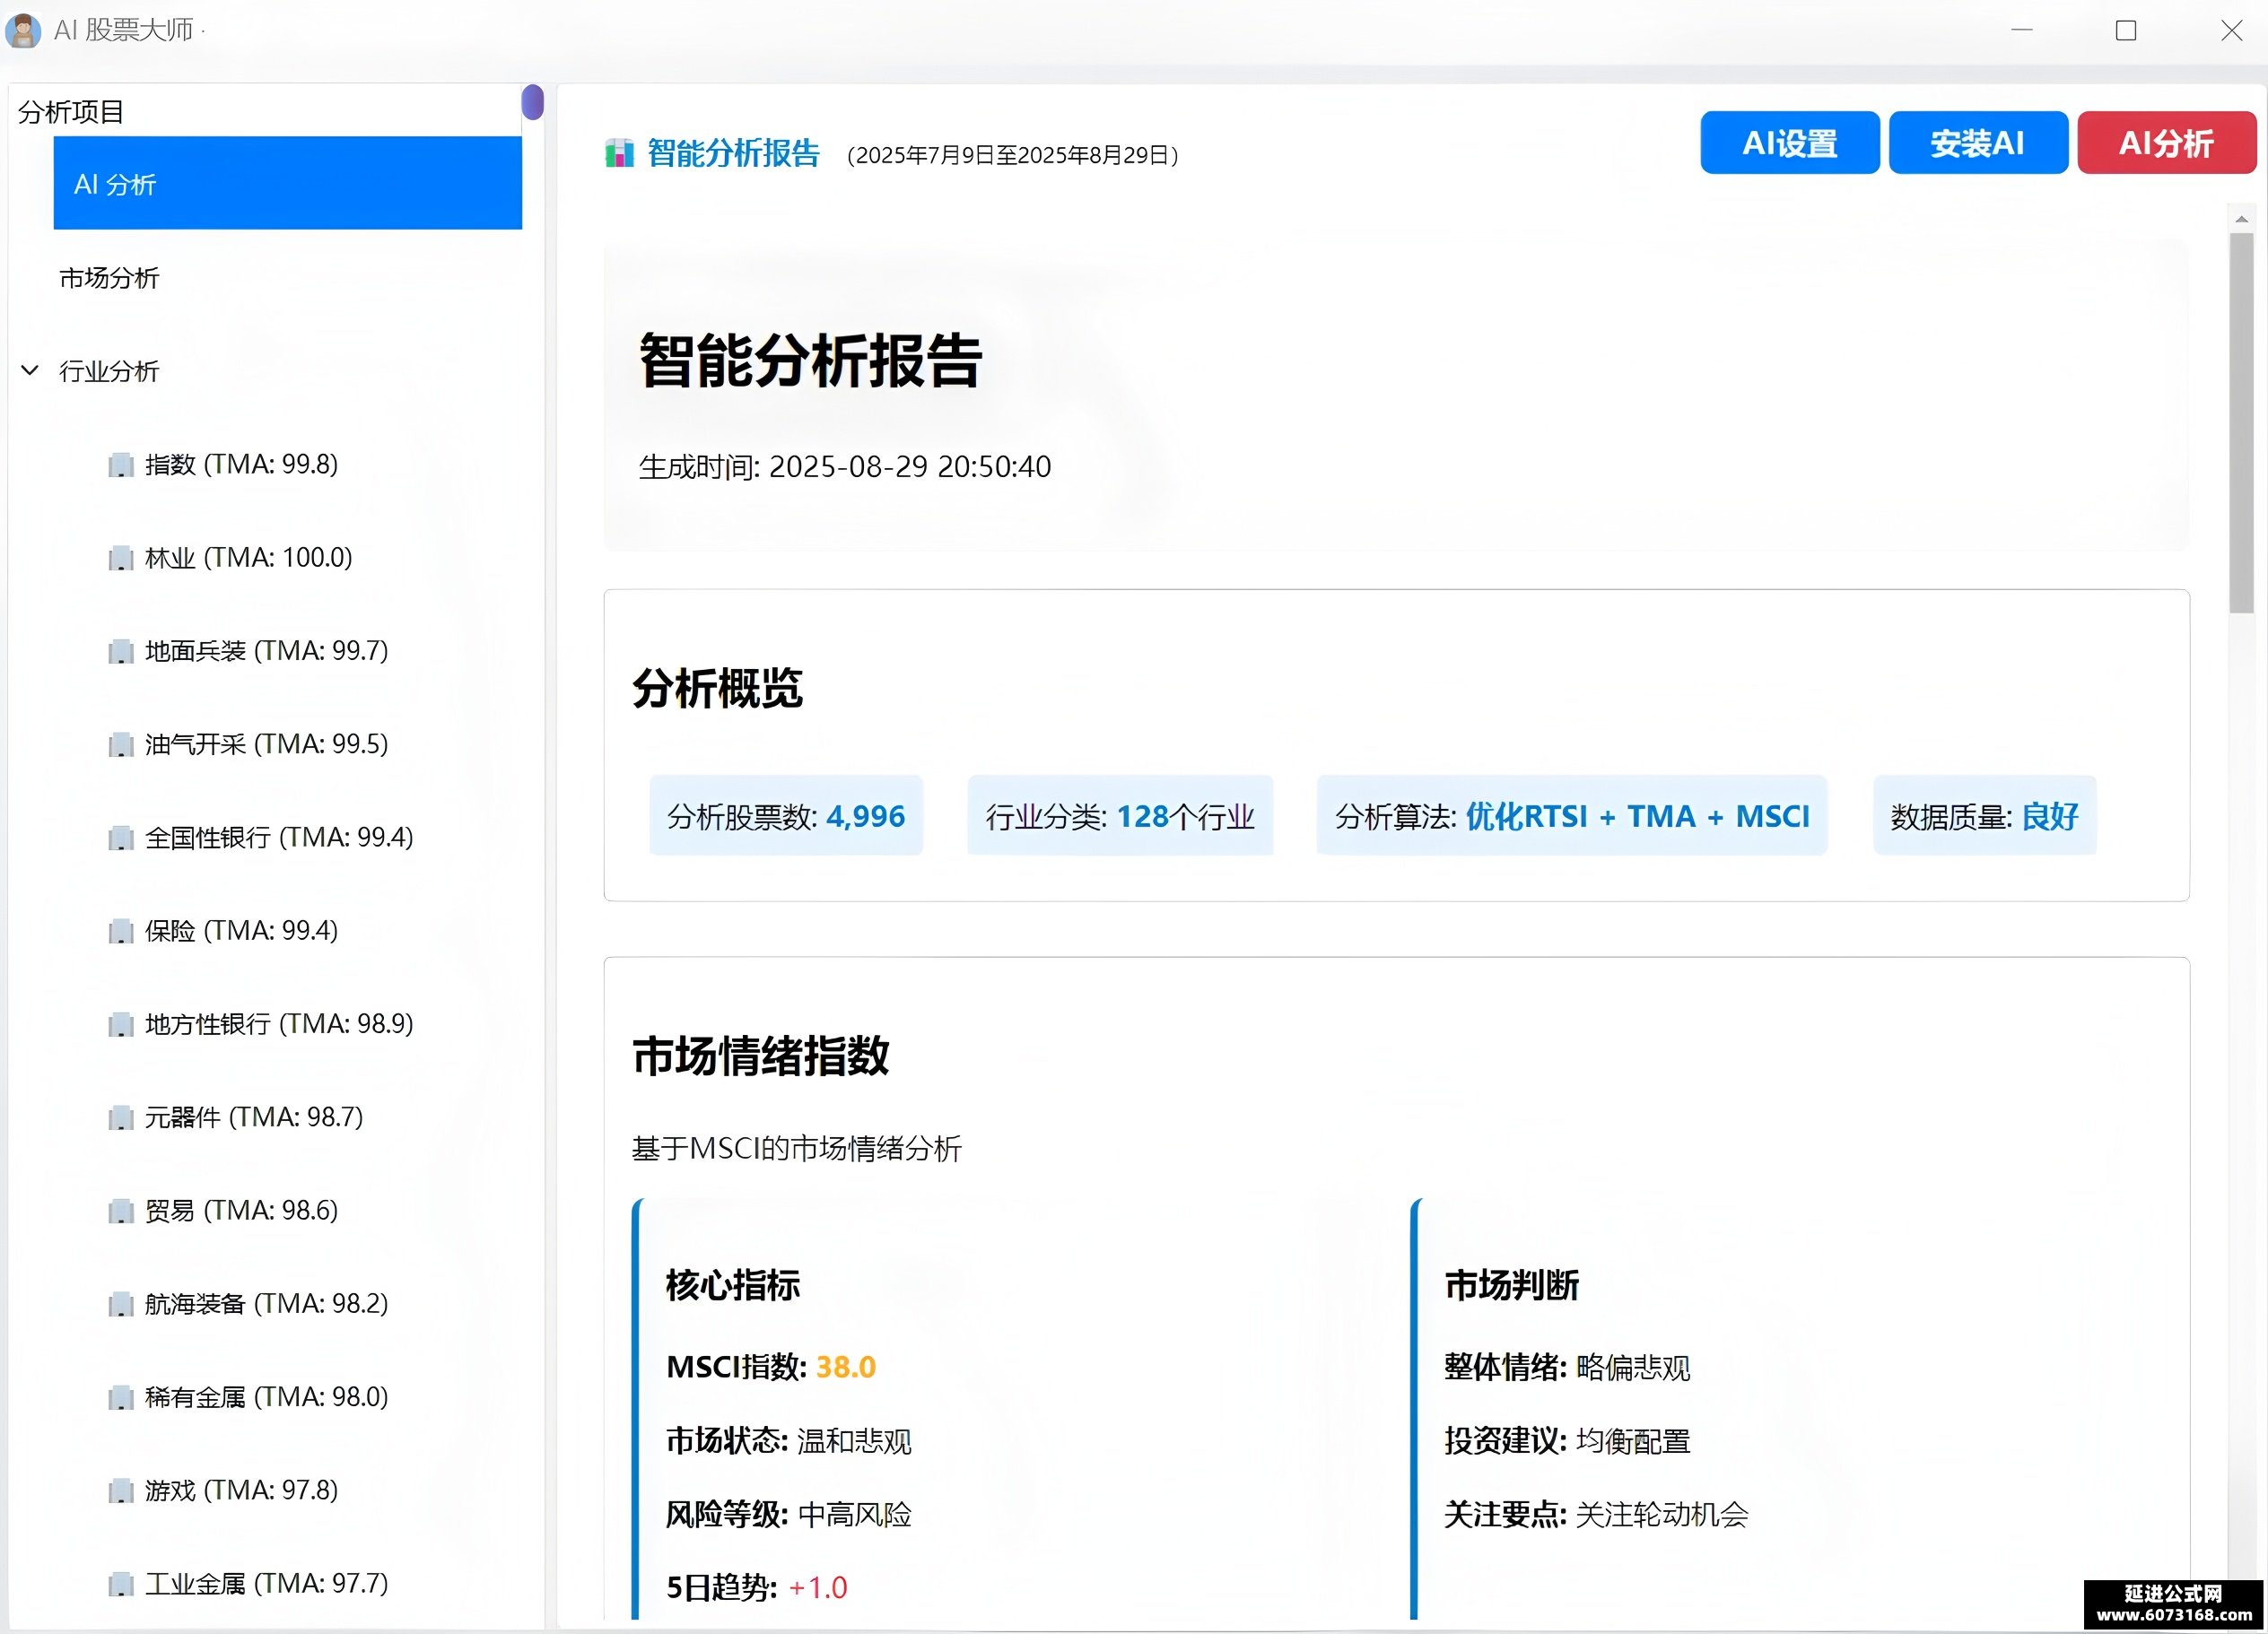Click the AI 股票大师 app avatar icon

click(x=23, y=30)
